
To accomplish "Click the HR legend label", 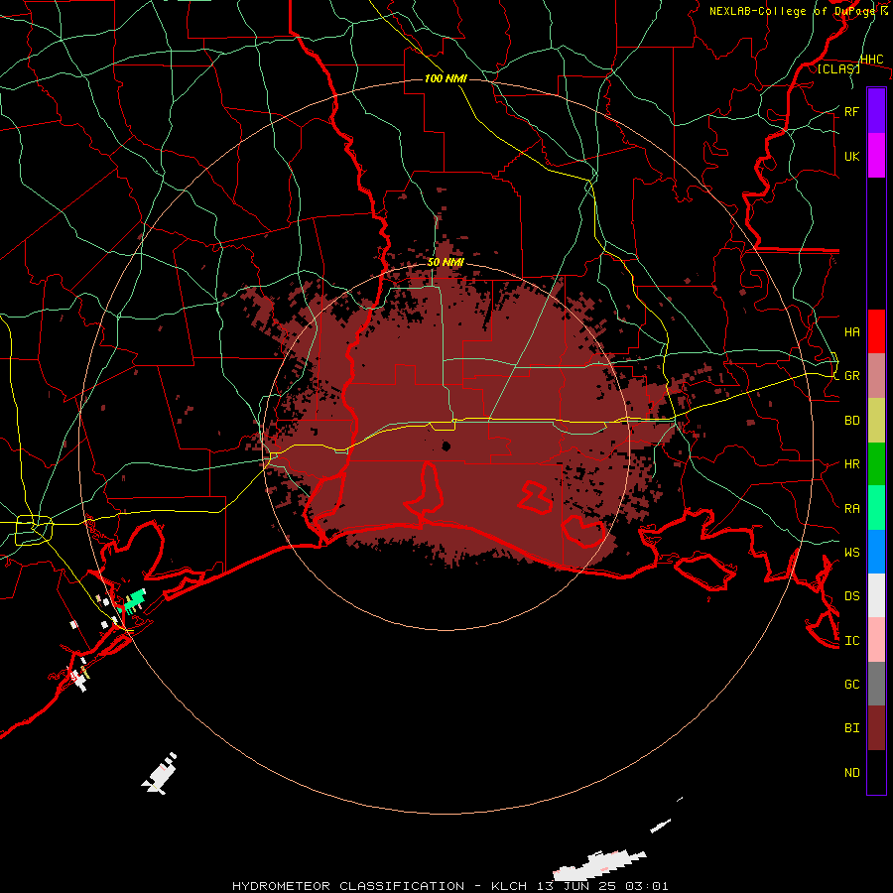I will tap(852, 464).
